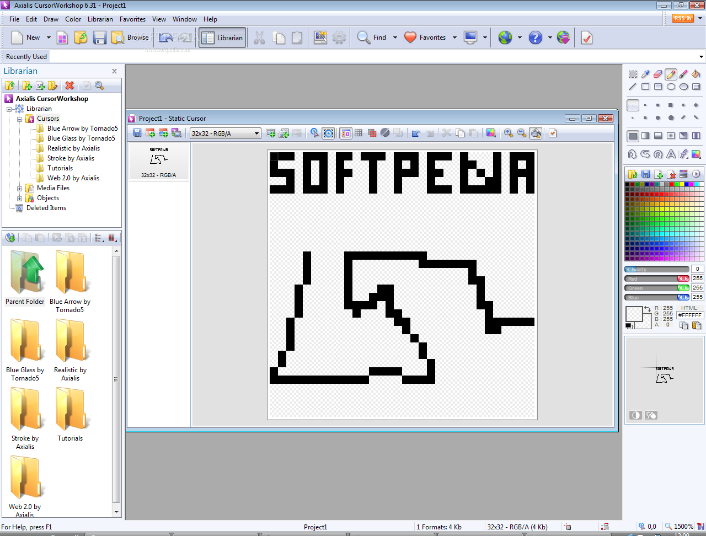The height and width of the screenshot is (536, 706).
Task: Click the blue help question mark icon
Action: click(536, 37)
